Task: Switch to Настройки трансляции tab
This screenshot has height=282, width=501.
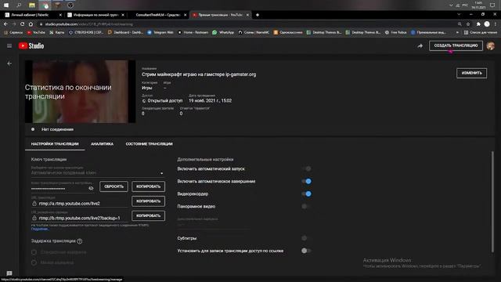Action: click(55, 144)
